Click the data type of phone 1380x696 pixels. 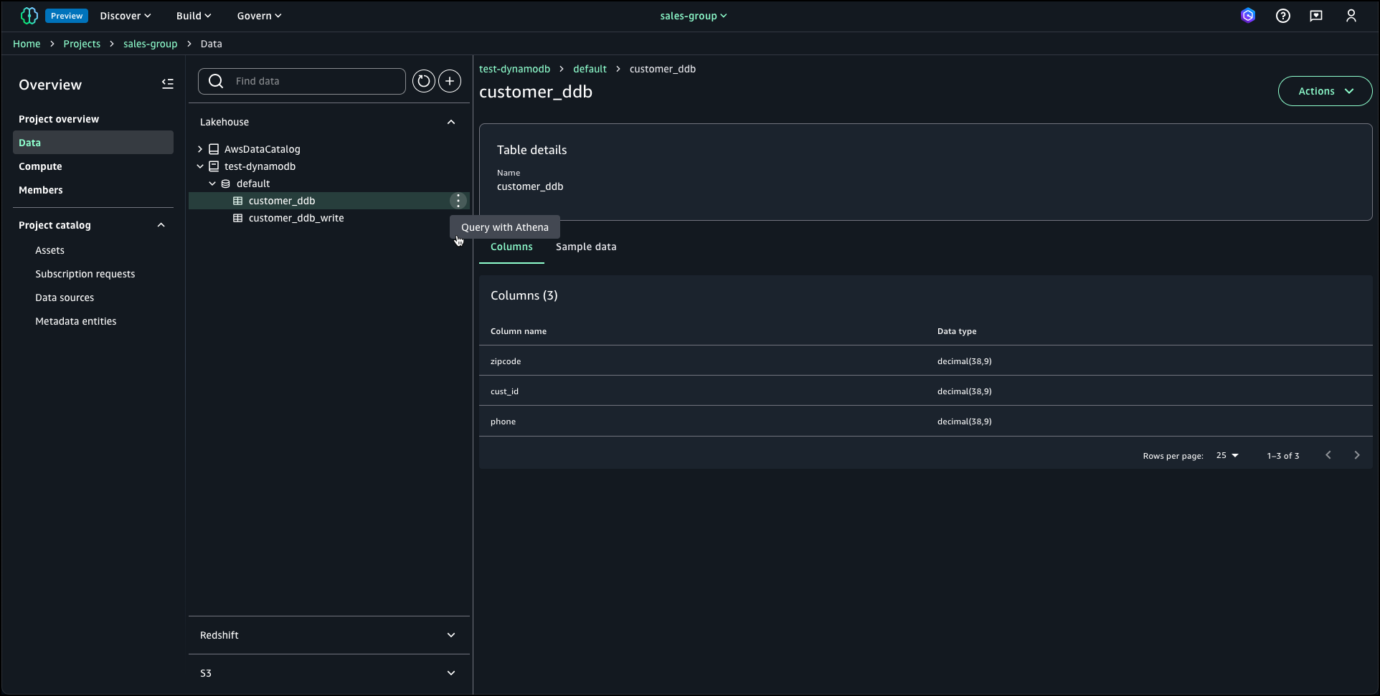tap(965, 421)
